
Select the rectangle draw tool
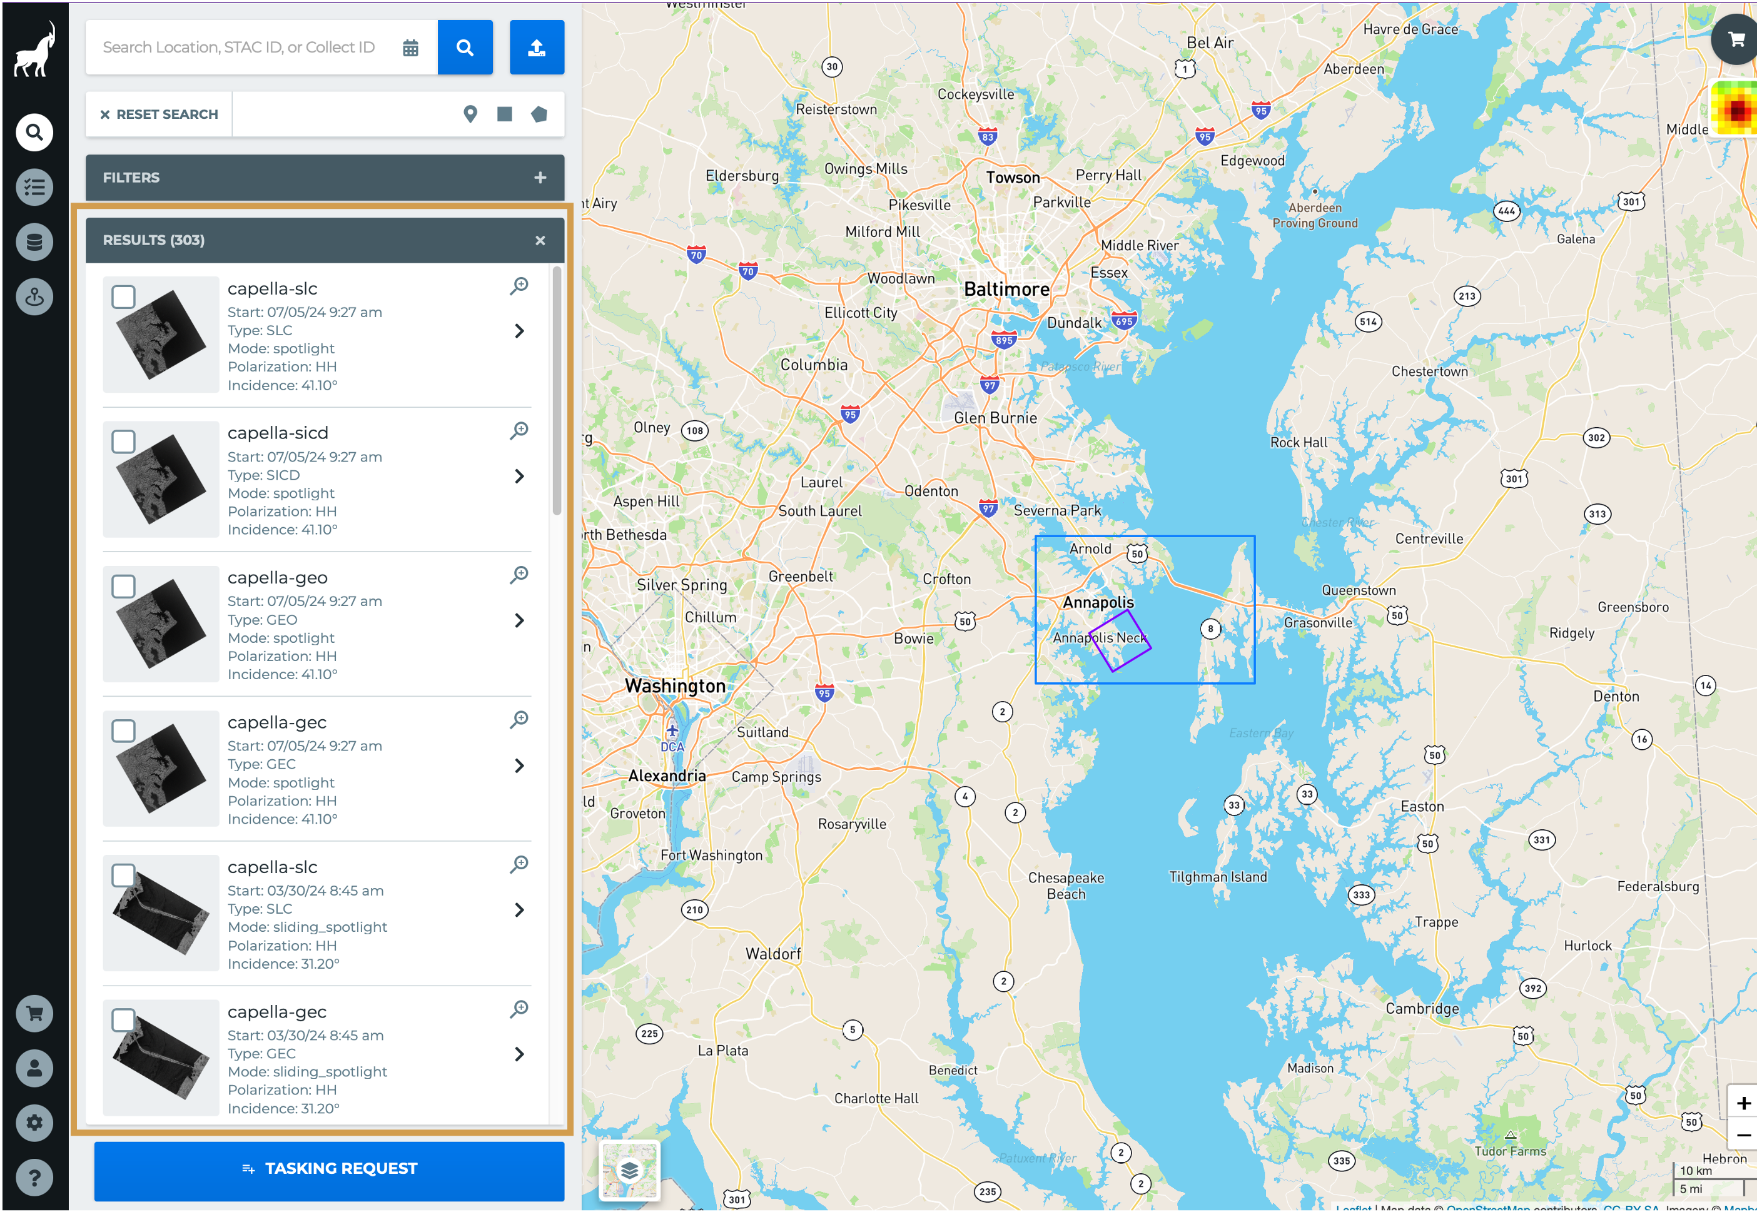[505, 114]
